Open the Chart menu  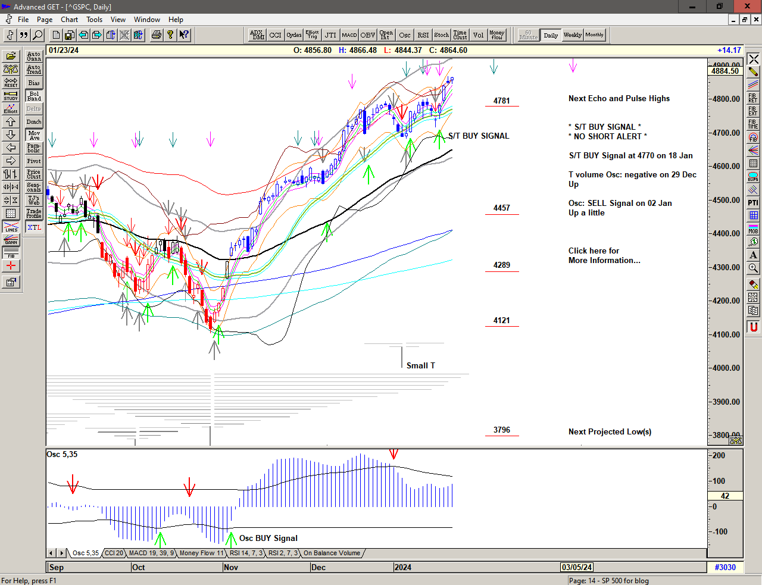click(x=69, y=20)
